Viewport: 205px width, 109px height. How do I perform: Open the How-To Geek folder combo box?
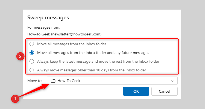[x=112, y=81]
